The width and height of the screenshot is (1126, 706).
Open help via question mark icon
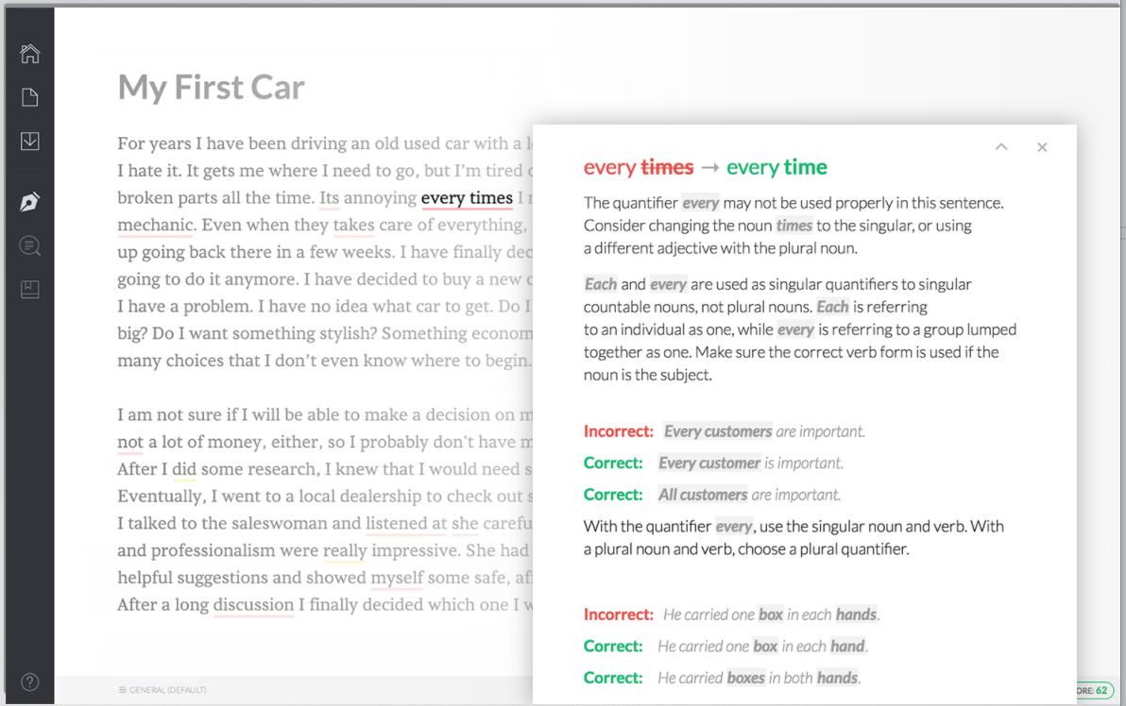29,682
